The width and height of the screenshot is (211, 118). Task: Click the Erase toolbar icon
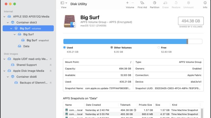pyautogui.click(x=165, y=3)
